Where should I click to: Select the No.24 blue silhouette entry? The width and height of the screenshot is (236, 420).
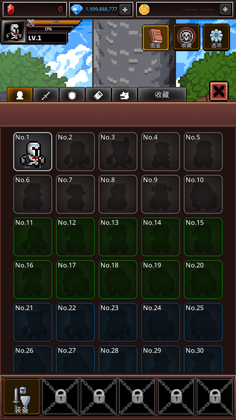click(161, 322)
